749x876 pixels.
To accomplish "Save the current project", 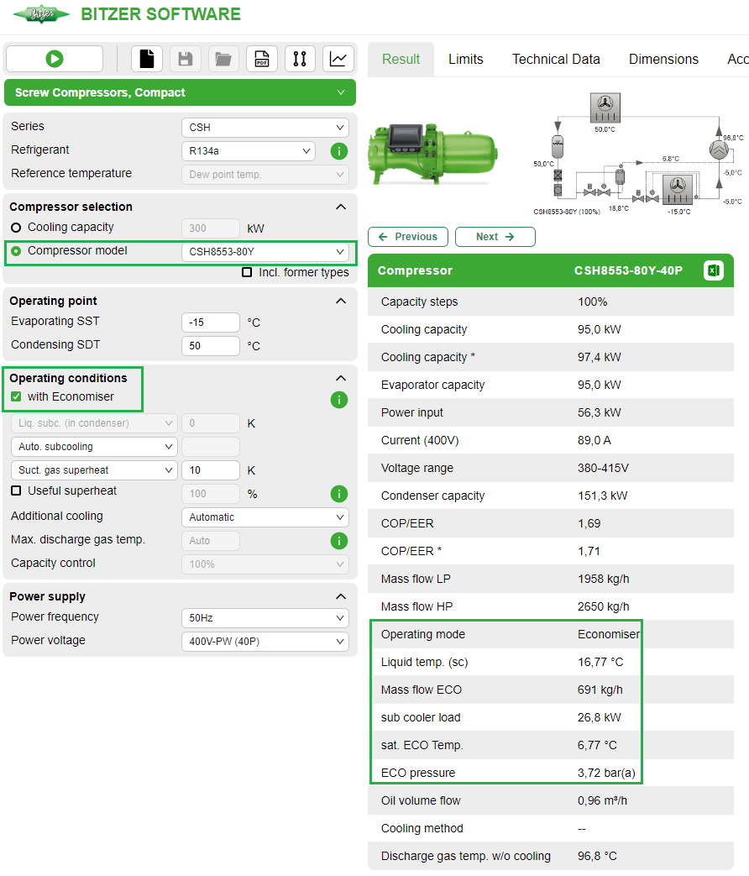I will (x=185, y=59).
